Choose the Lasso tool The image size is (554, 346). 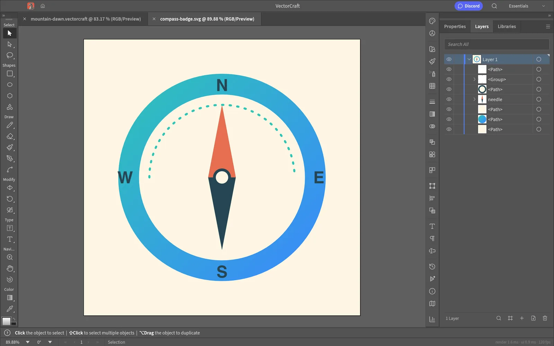click(x=10, y=55)
